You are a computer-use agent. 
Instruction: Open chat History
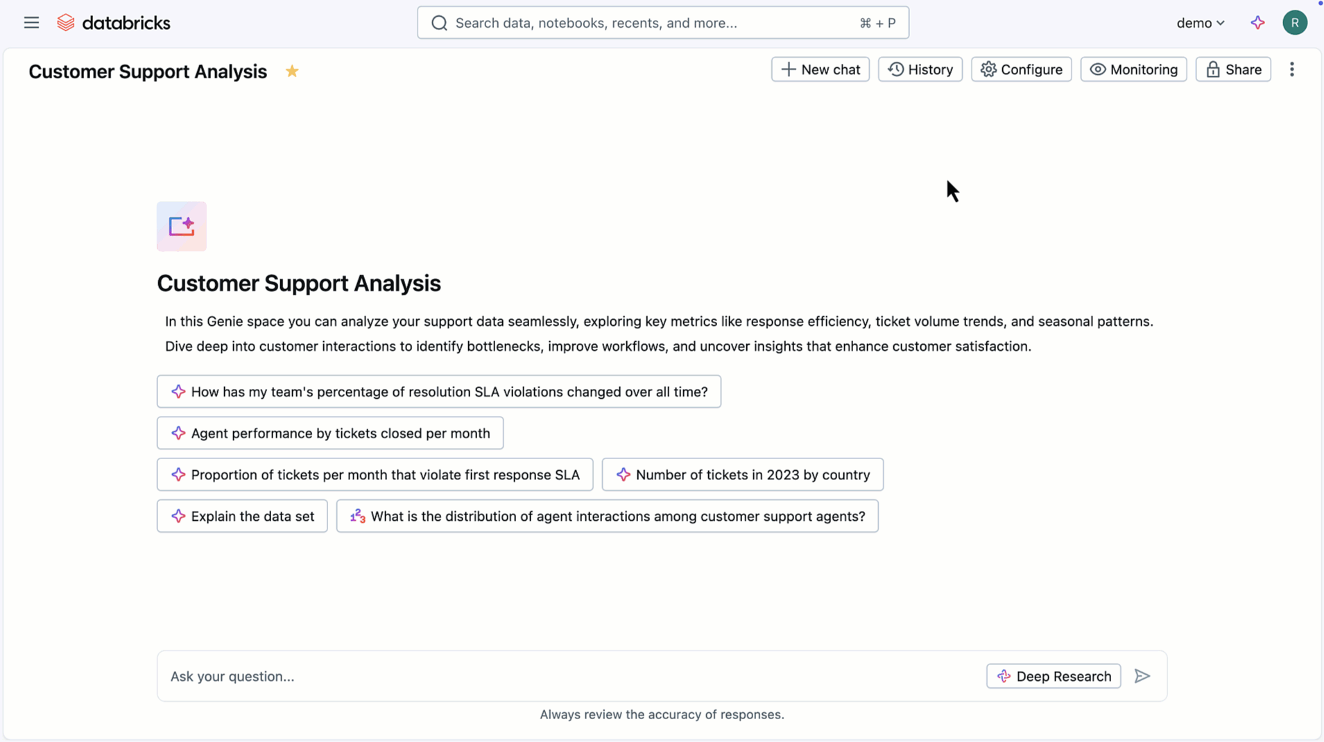click(920, 69)
